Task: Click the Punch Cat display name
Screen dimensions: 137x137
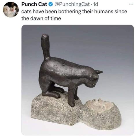Action: click(34, 4)
